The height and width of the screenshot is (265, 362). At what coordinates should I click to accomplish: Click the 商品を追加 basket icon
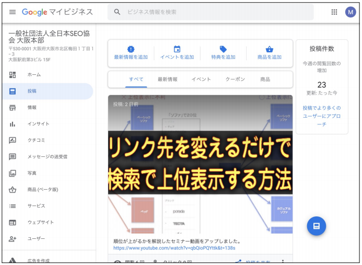tap(270, 49)
